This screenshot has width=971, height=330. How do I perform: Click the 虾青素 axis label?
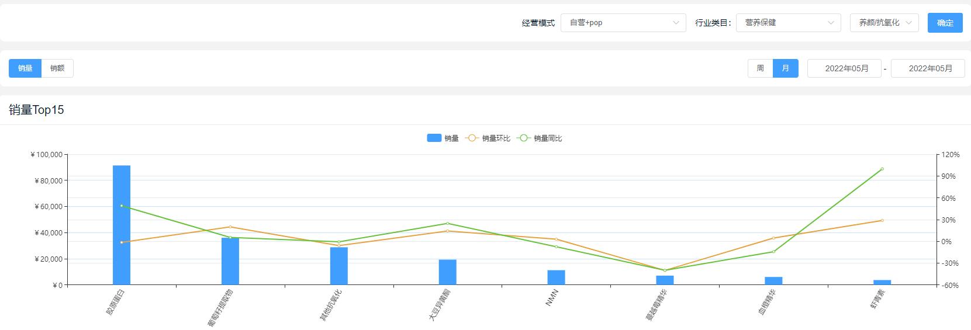click(877, 299)
